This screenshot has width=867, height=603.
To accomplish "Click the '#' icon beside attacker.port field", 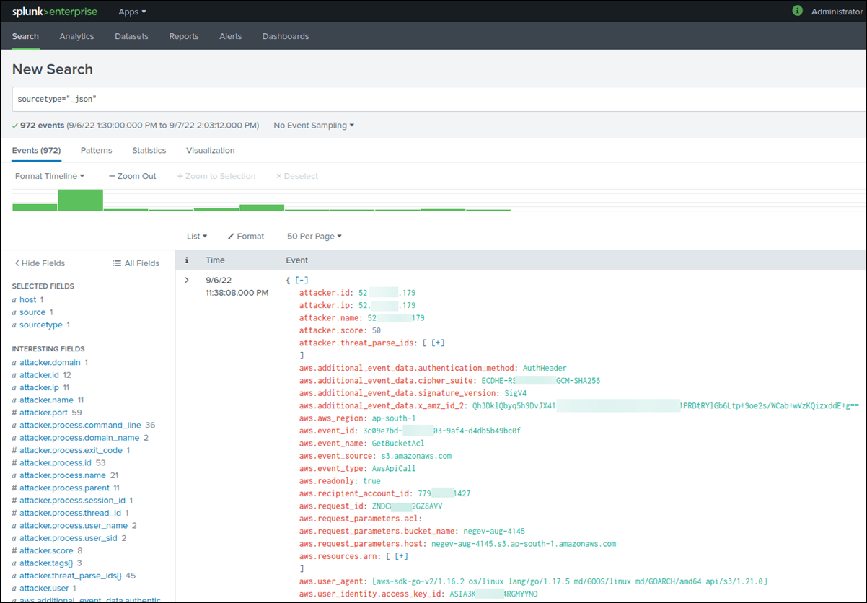I will [x=14, y=413].
